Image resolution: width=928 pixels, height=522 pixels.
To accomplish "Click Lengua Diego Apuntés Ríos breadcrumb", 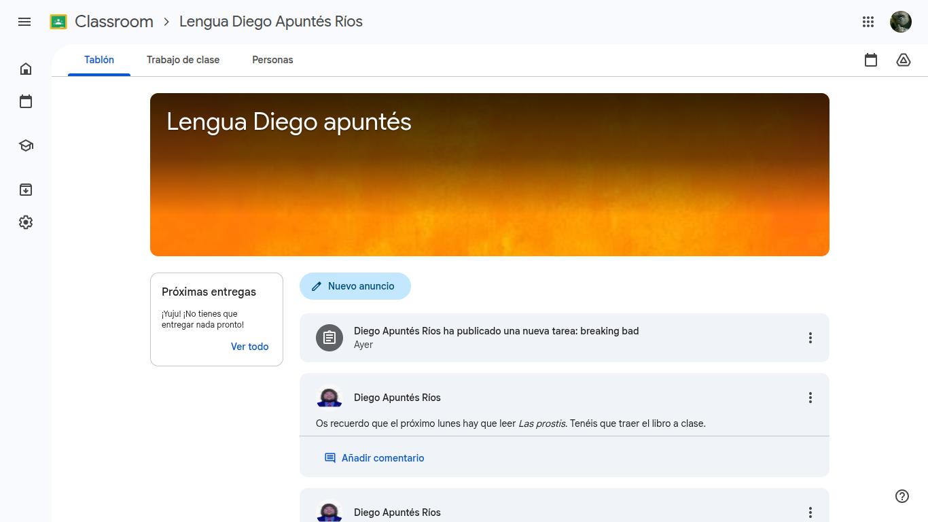I will (x=271, y=22).
